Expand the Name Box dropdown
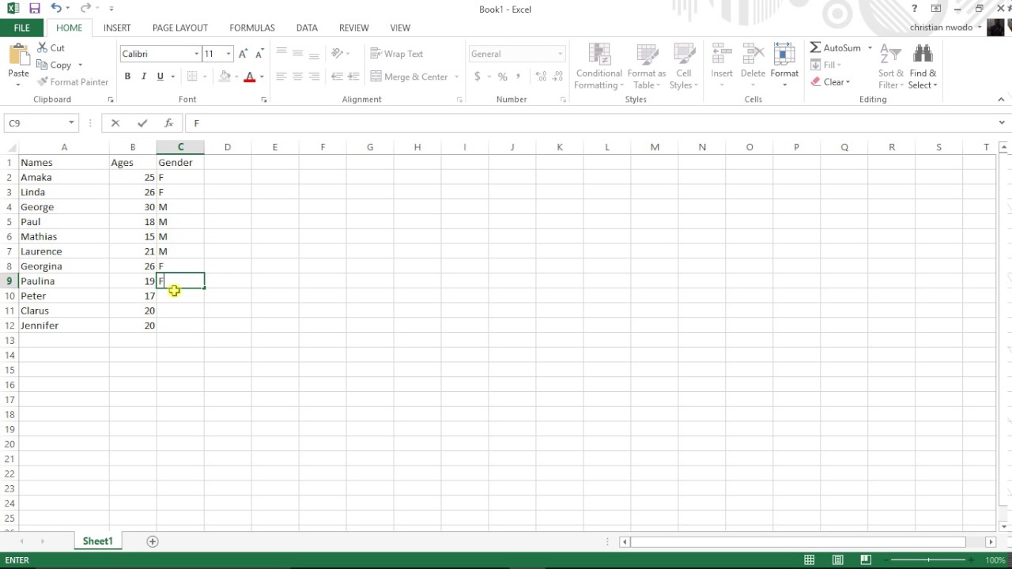 71,123
